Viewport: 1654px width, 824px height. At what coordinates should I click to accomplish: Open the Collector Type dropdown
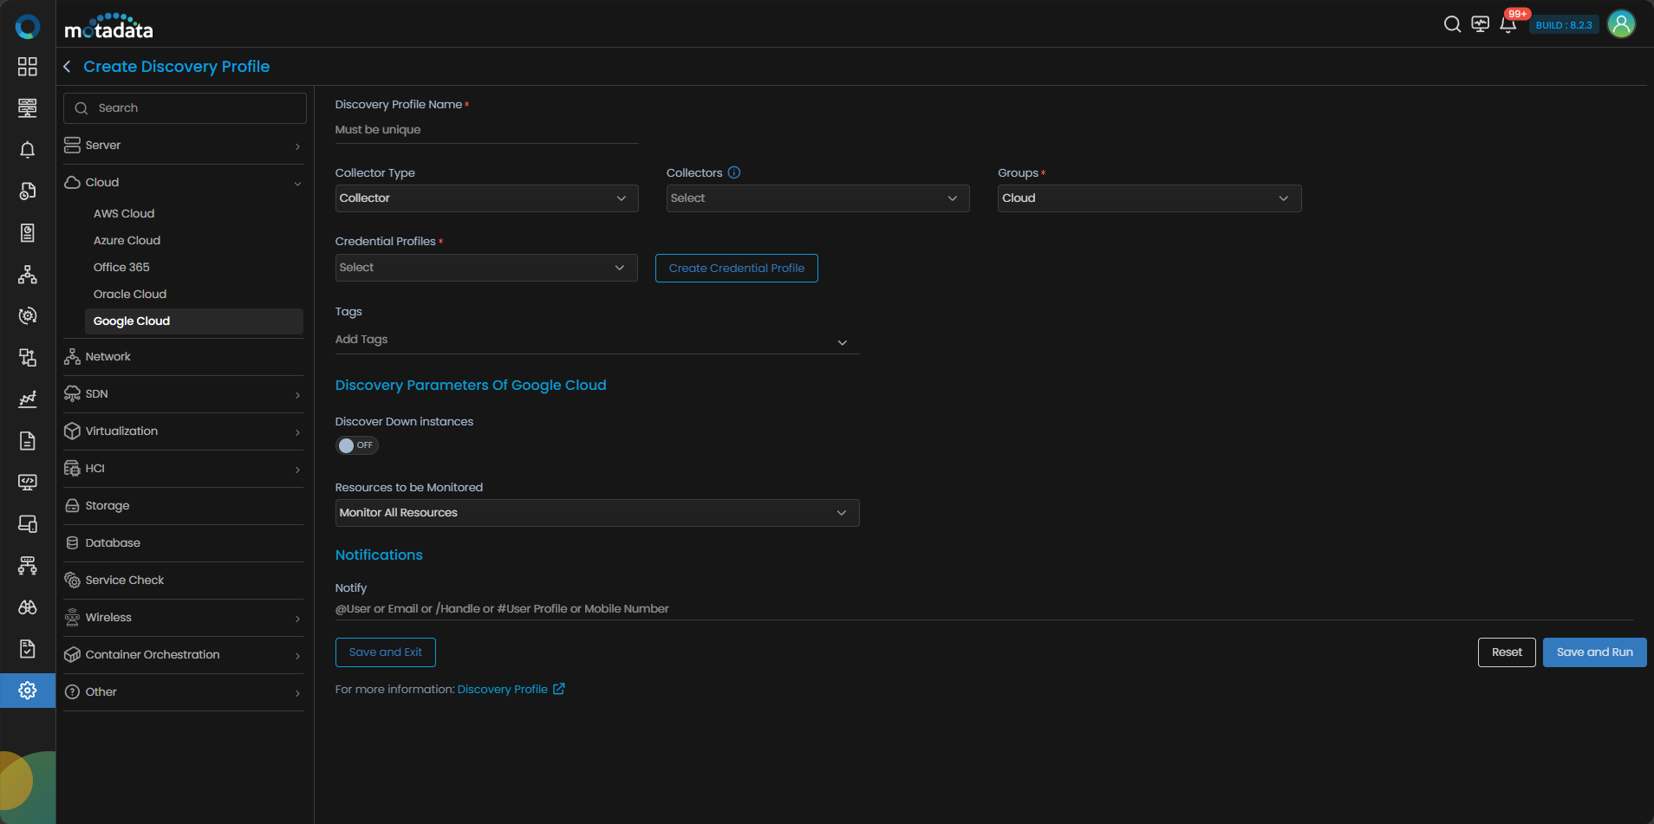click(x=487, y=198)
